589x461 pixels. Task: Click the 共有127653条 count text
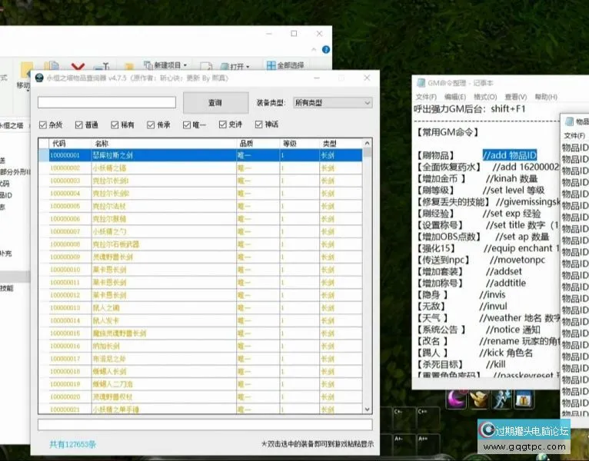pos(72,445)
